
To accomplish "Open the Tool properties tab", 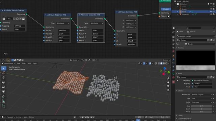I will click(173, 32).
